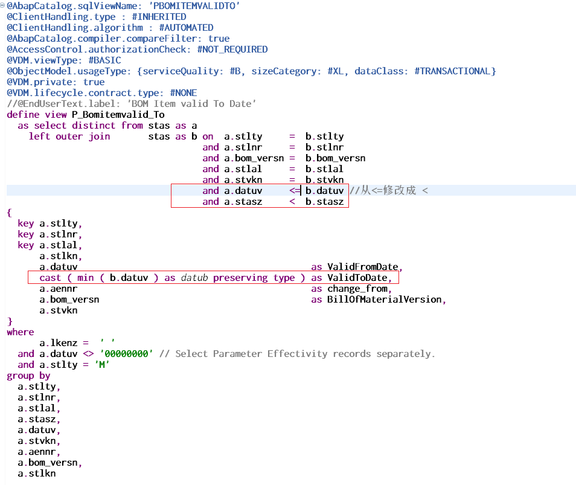Click the @VDM.viewType #BASIC line

pos(64,60)
